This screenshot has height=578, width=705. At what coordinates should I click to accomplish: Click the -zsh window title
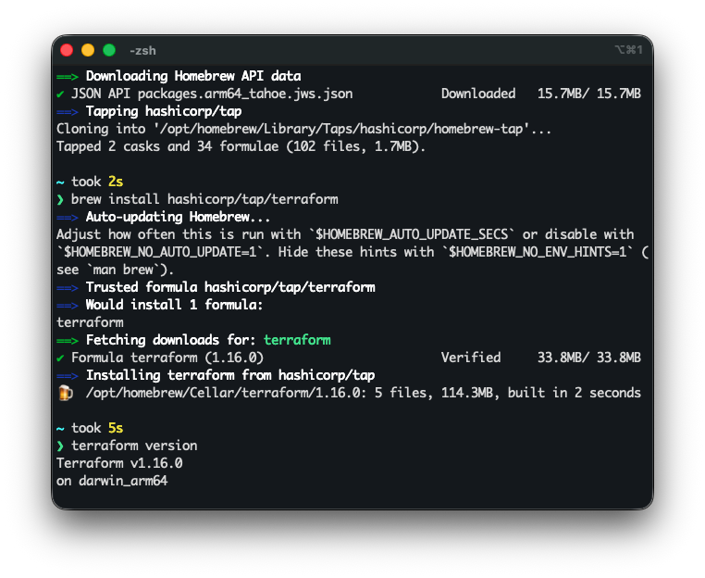[x=142, y=50]
